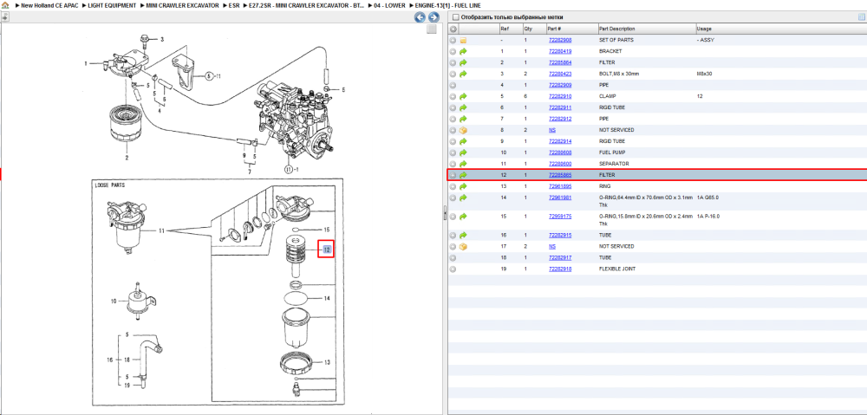
Task: Open the NS link for ref 8
Action: click(x=551, y=130)
